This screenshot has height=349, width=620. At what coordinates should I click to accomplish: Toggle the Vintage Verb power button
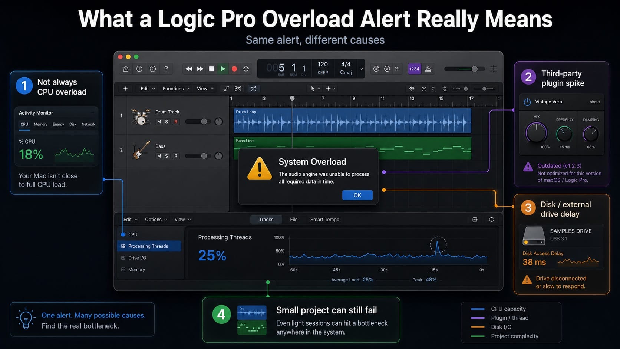coord(527,102)
